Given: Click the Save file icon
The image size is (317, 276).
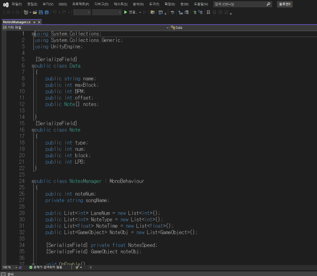Looking at the screenshot, I should coord(41,12).
